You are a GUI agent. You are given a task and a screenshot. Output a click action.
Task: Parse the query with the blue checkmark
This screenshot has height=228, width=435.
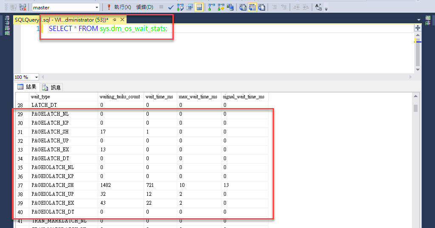pos(171,7)
